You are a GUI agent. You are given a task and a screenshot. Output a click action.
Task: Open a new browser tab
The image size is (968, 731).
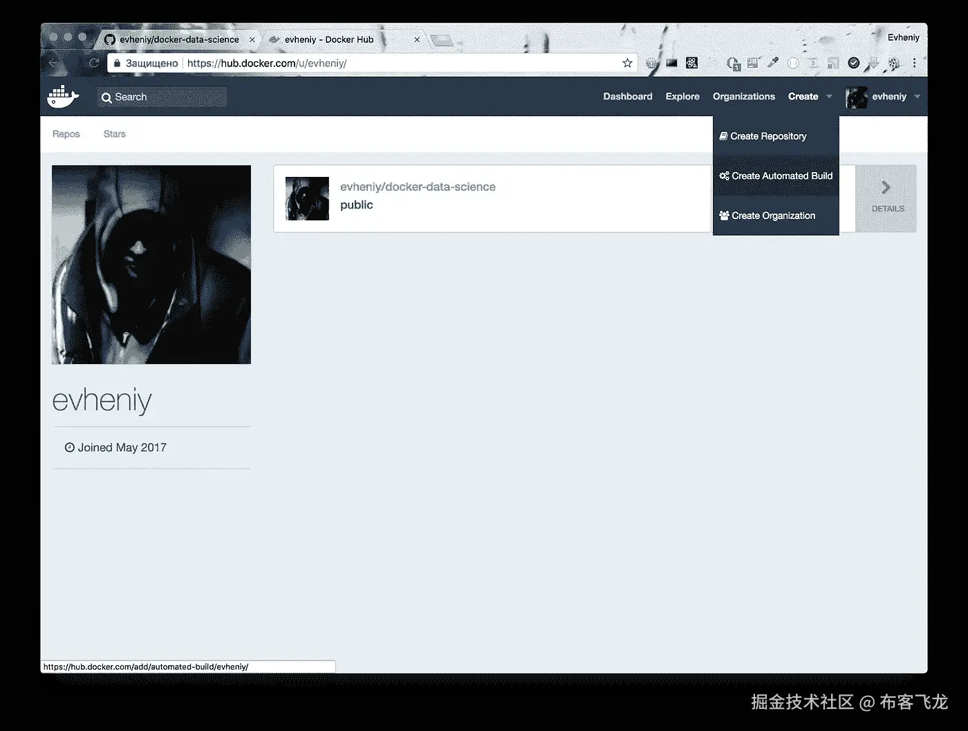click(x=443, y=40)
